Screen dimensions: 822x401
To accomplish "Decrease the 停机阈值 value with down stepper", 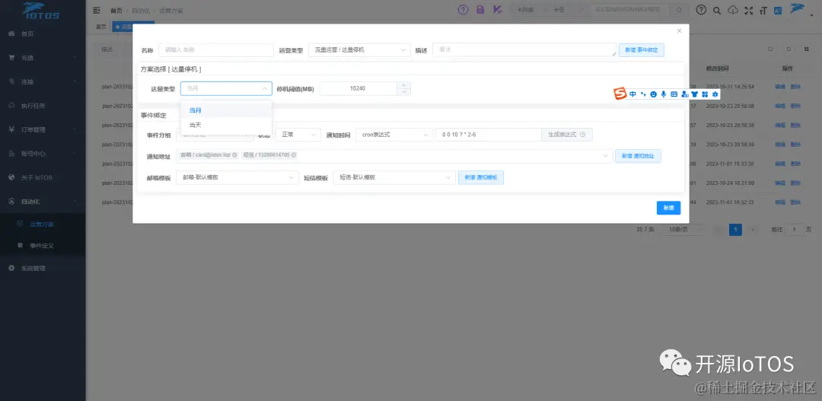I will coord(403,92).
